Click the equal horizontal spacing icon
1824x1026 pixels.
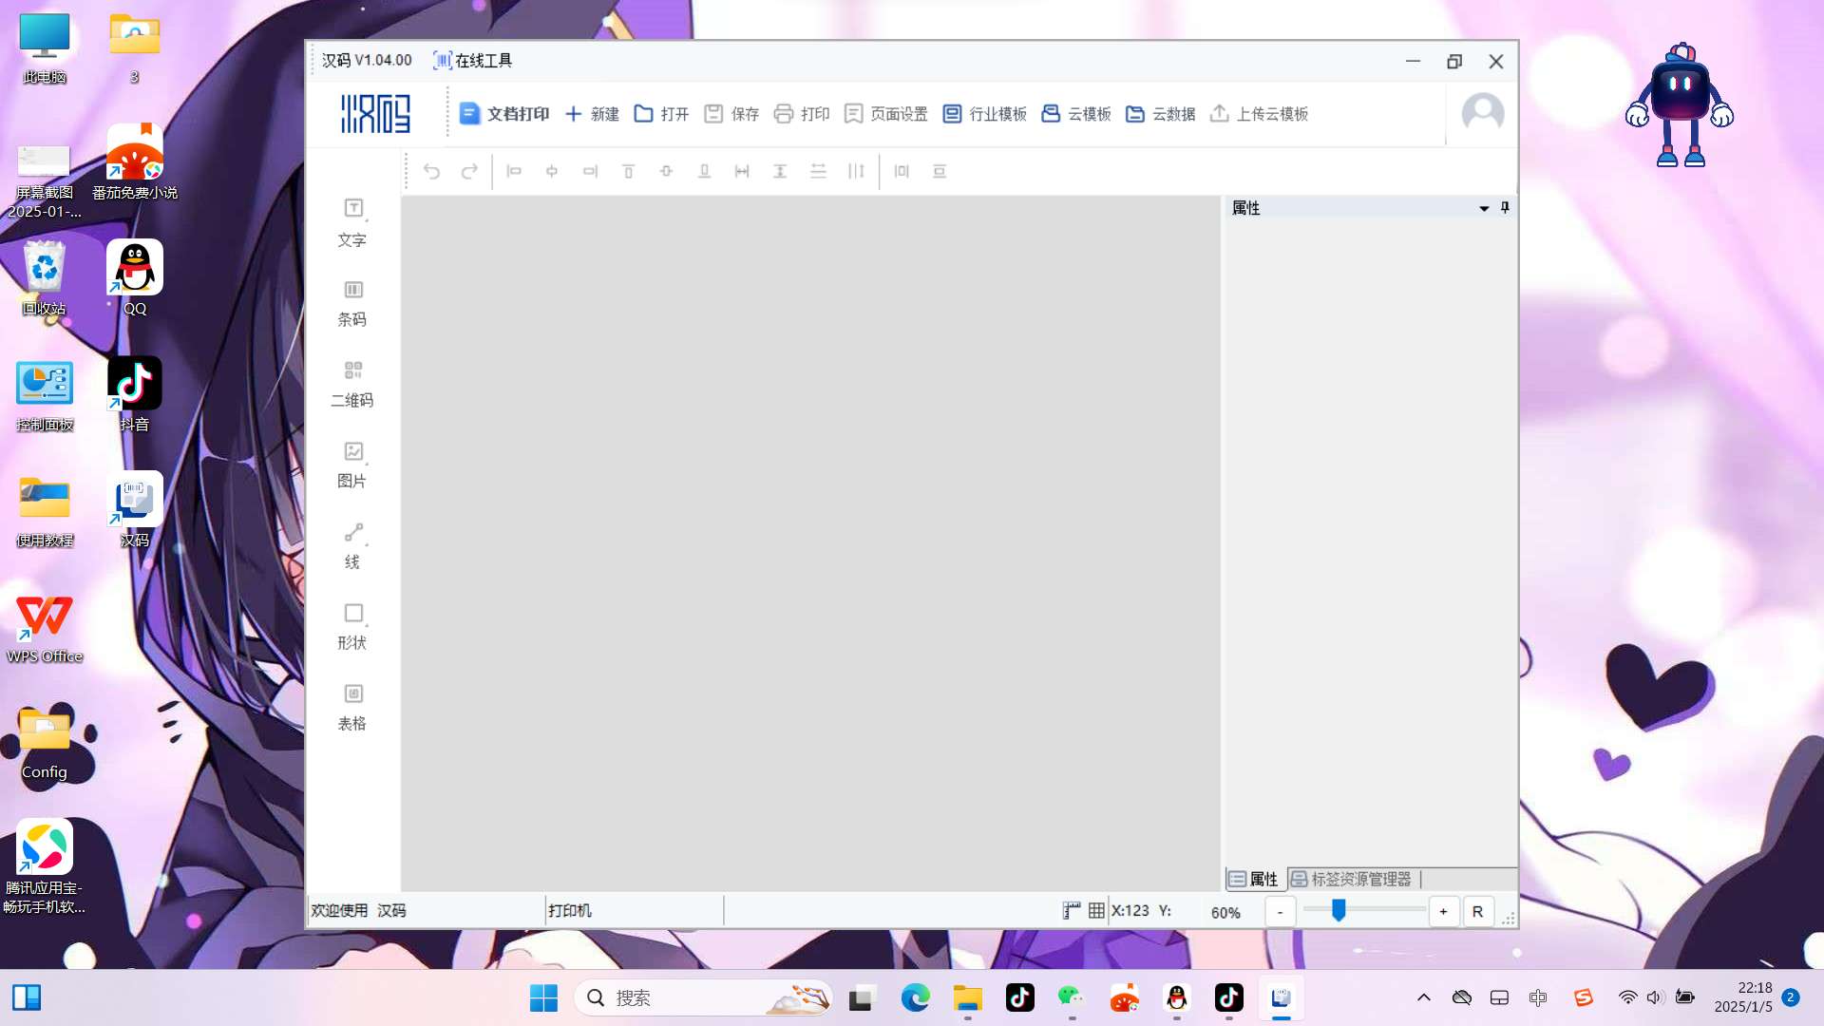856,171
